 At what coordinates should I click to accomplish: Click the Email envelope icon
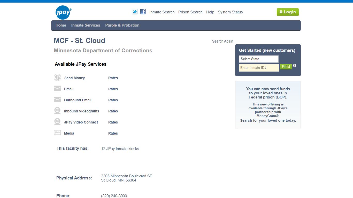pos(57,88)
